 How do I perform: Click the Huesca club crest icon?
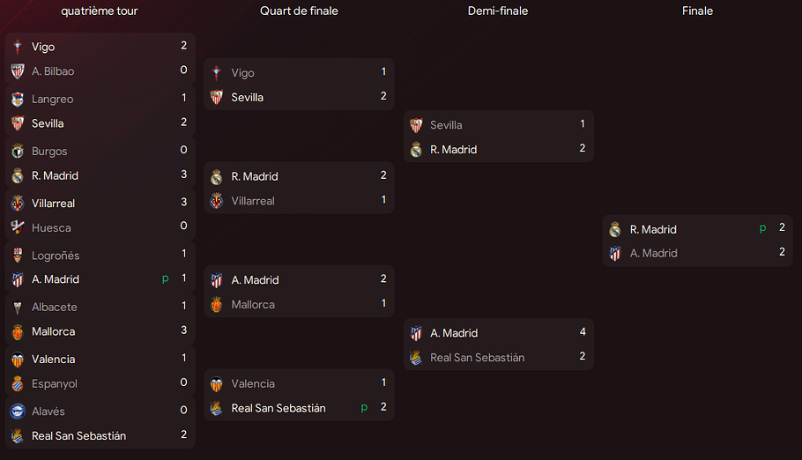click(18, 227)
